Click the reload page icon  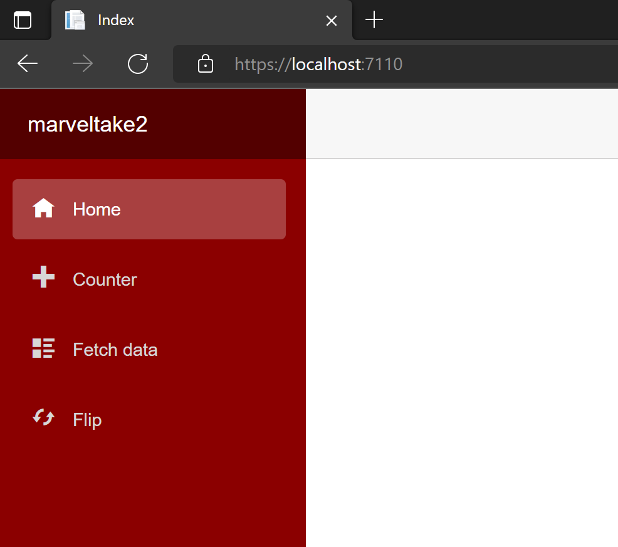click(x=137, y=64)
